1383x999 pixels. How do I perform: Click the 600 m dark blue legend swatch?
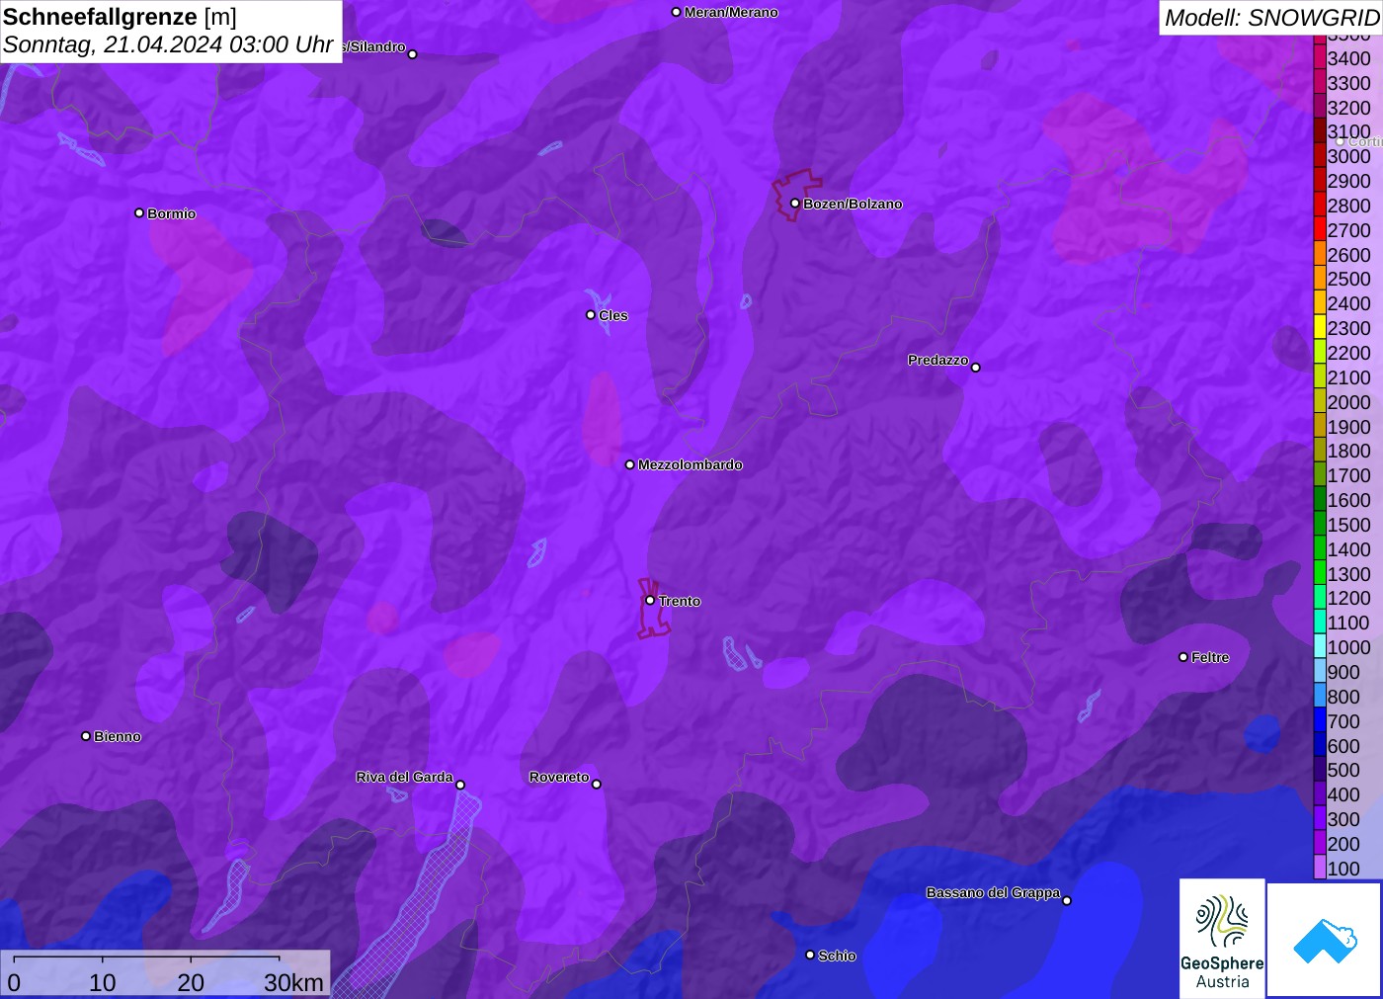click(x=1320, y=746)
